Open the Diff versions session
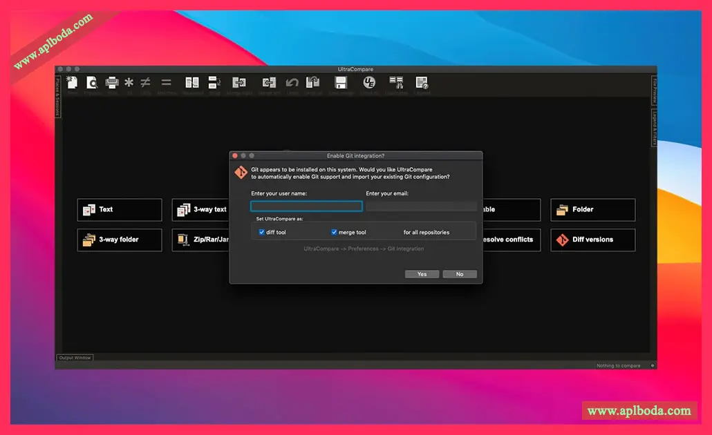 (x=592, y=240)
